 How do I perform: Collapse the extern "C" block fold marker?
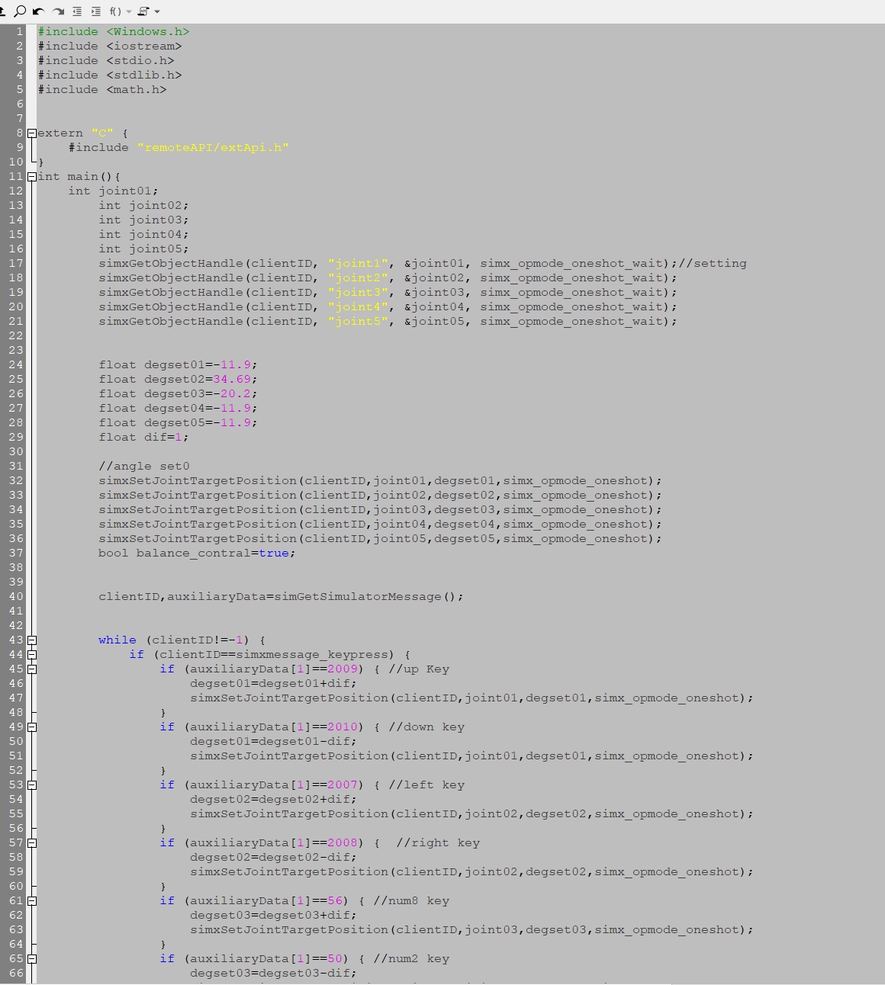pos(31,133)
